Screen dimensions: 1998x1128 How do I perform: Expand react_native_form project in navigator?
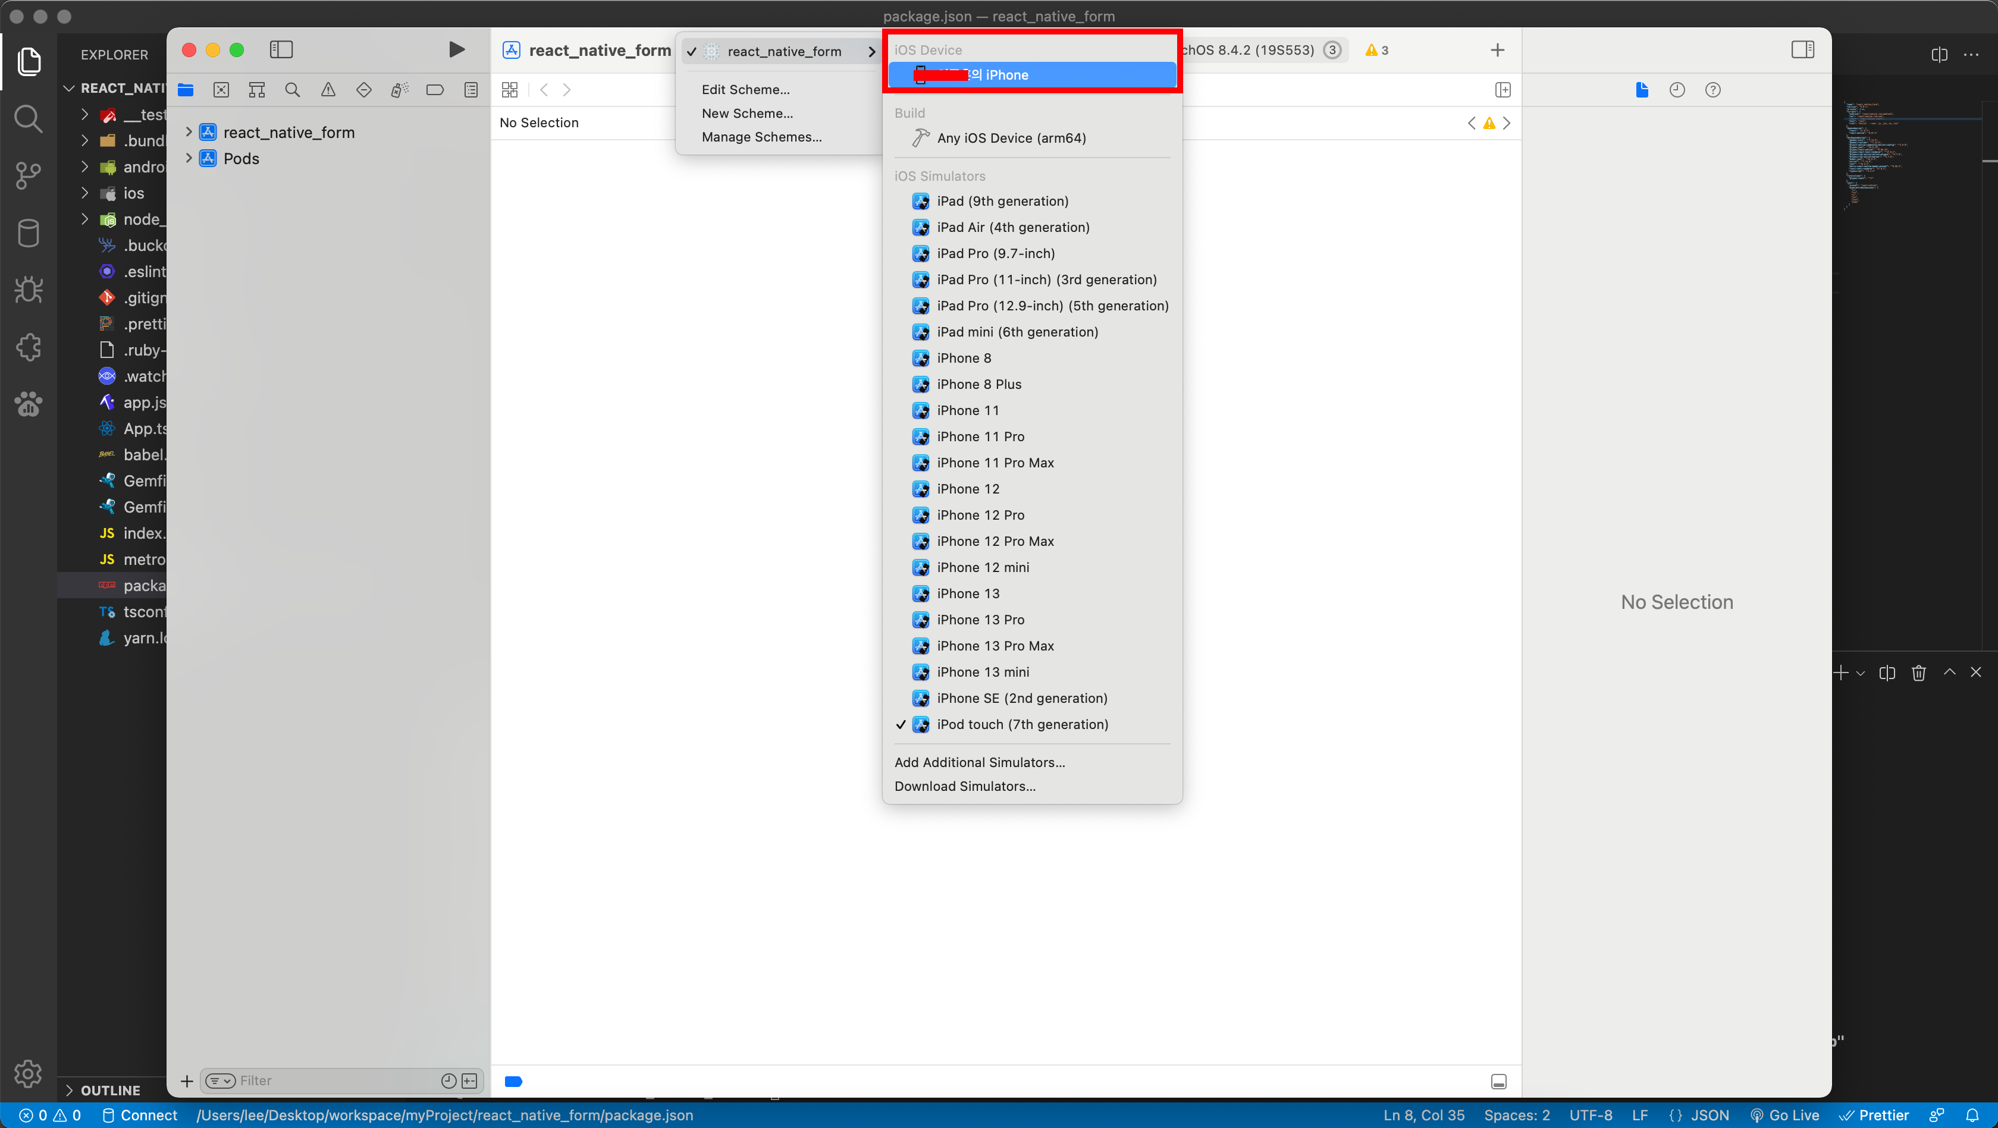(x=189, y=133)
